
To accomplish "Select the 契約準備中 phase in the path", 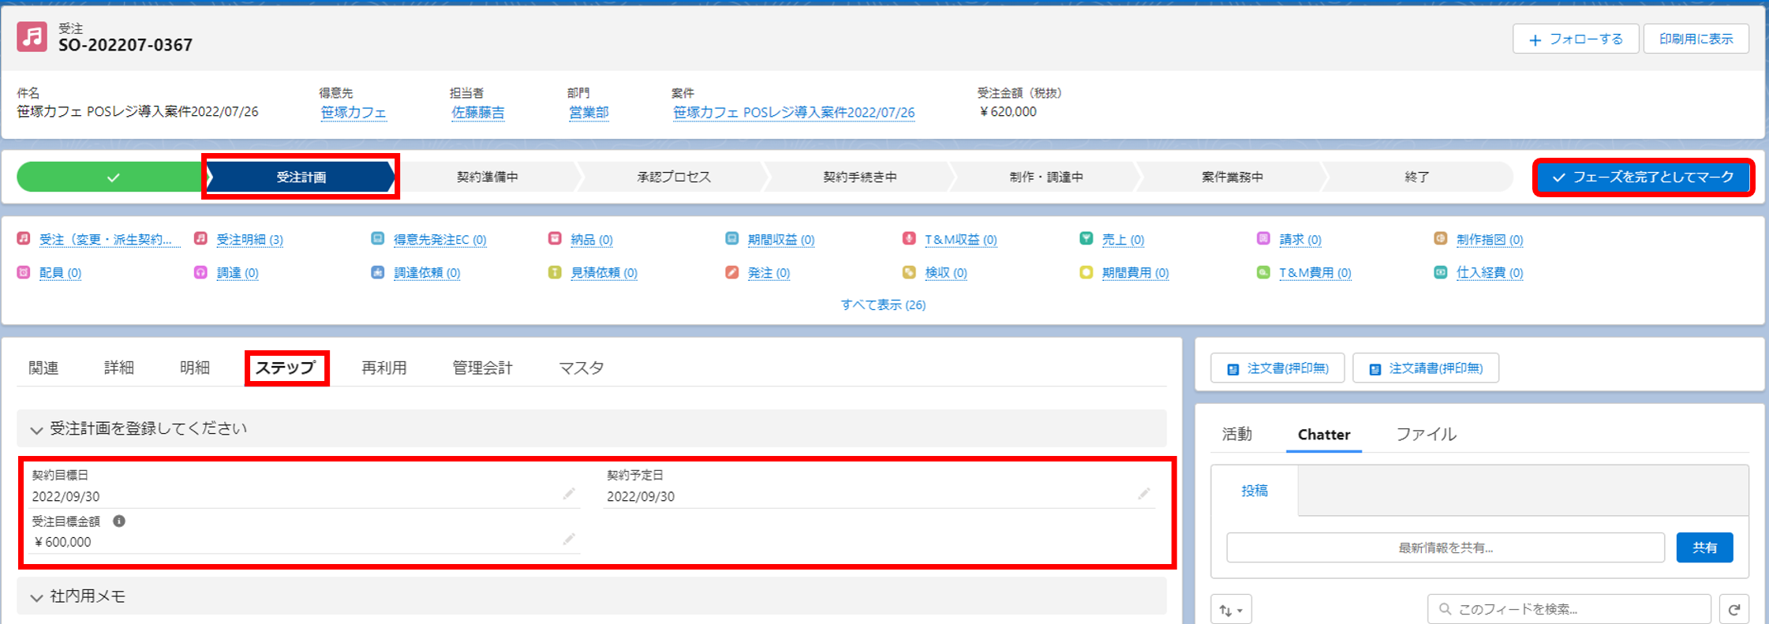I will (487, 177).
